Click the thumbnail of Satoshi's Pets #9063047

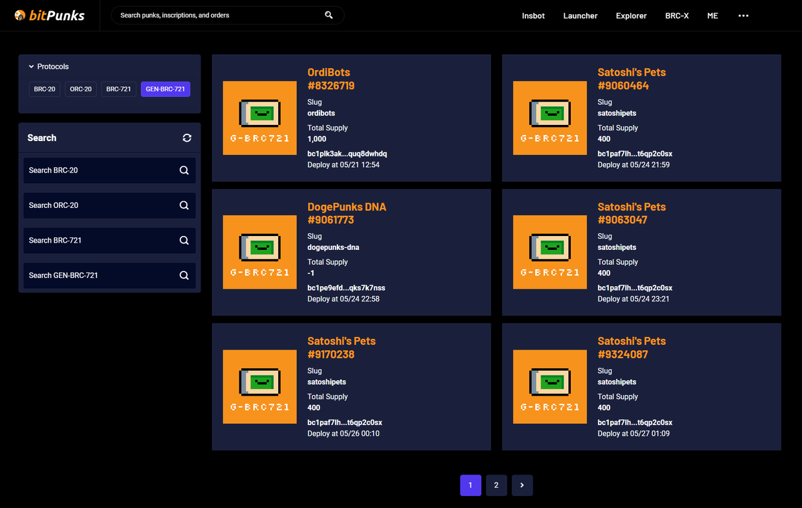pyautogui.click(x=550, y=253)
